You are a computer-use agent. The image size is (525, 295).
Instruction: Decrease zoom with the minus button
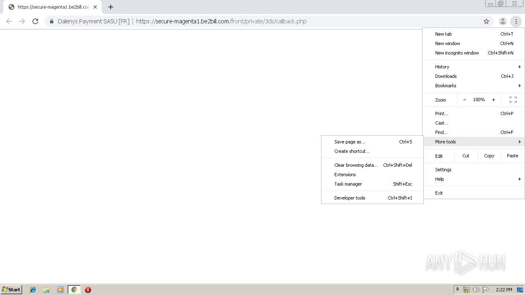[x=464, y=100]
